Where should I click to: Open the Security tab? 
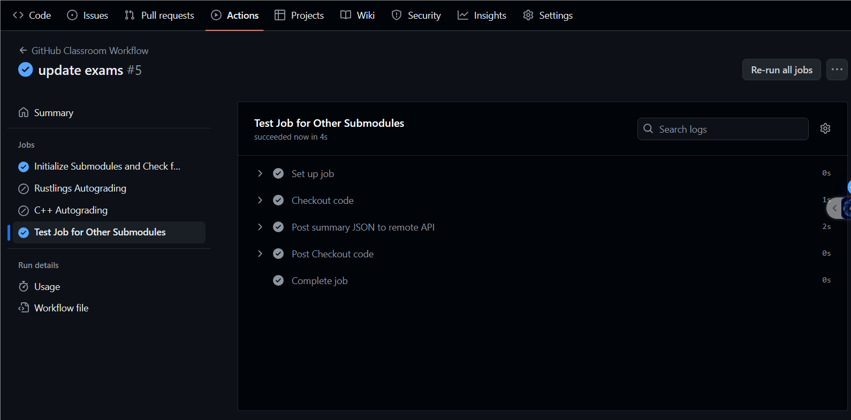pyautogui.click(x=416, y=16)
